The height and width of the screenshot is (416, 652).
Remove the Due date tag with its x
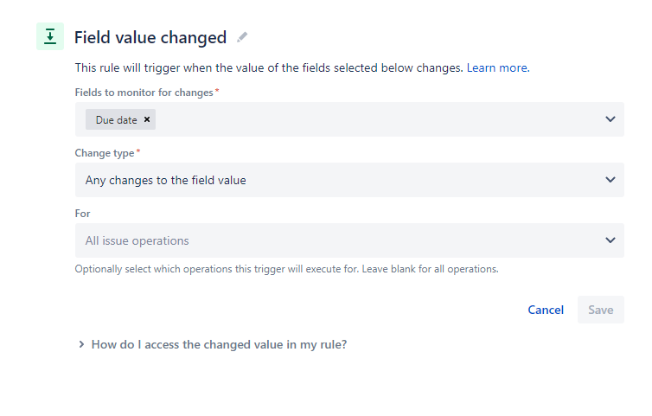coord(147,119)
